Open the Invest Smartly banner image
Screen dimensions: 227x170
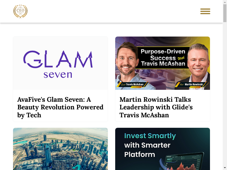(x=163, y=149)
